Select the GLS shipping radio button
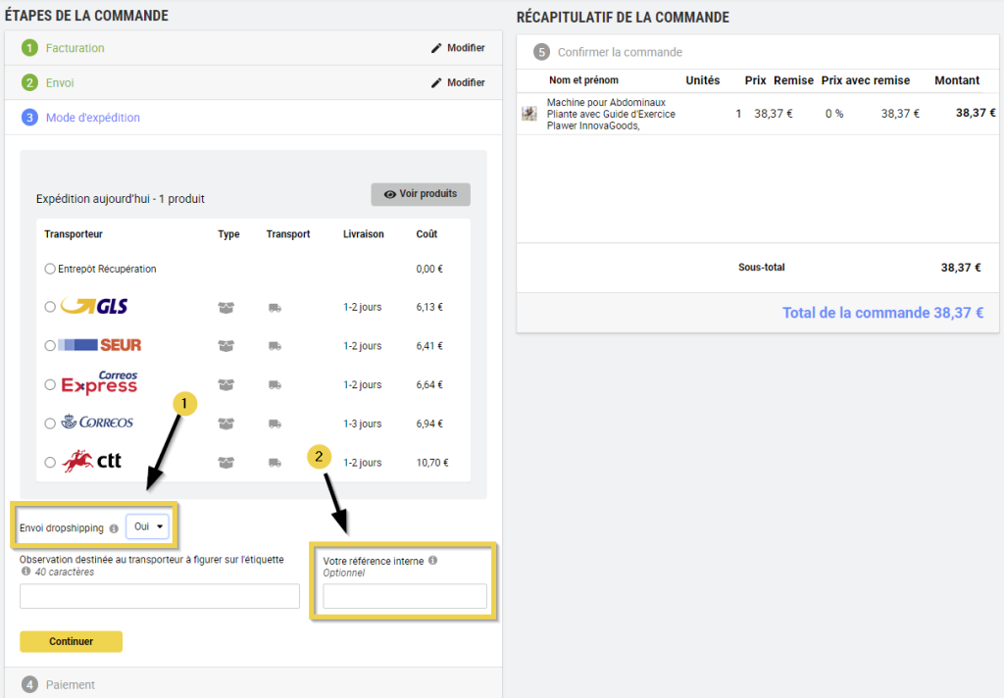Screen dimensions: 1004x698 point(50,307)
